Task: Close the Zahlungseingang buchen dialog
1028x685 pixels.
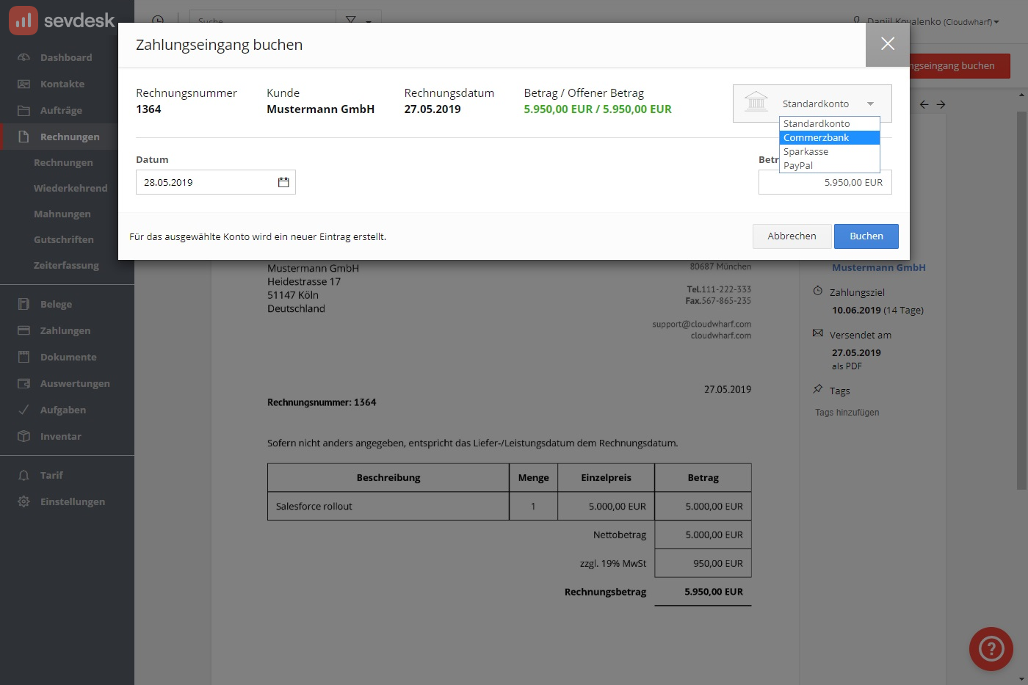Action: pos(888,44)
